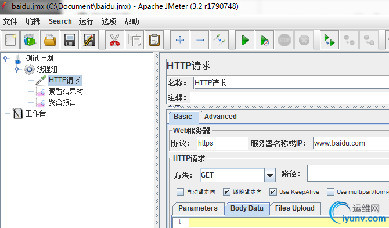This screenshot has width=389, height=228.
Task: Select 线程组 in the tree
Action: [47, 69]
